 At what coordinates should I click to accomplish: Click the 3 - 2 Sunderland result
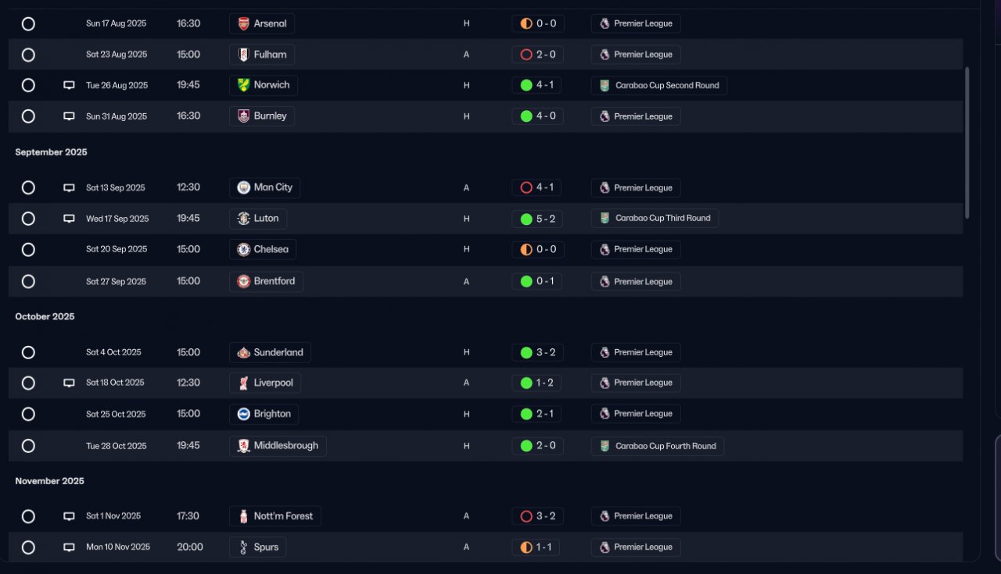coord(537,352)
